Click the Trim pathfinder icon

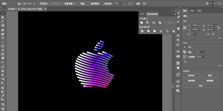(x=148, y=31)
